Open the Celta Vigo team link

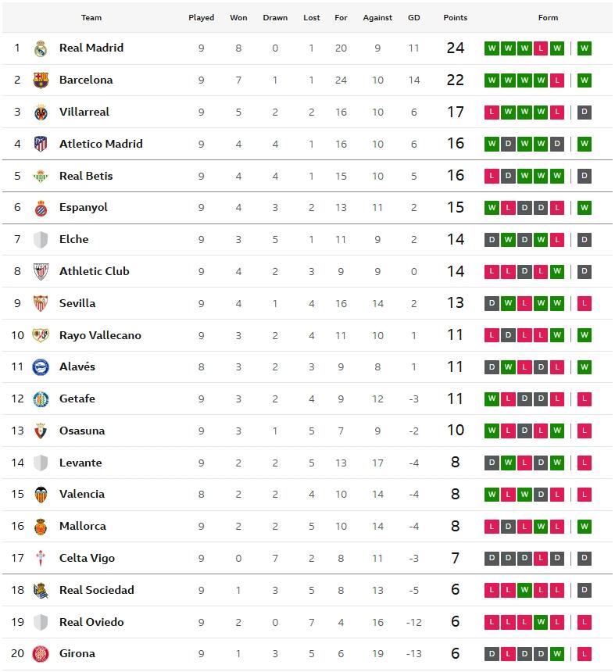coord(87,558)
